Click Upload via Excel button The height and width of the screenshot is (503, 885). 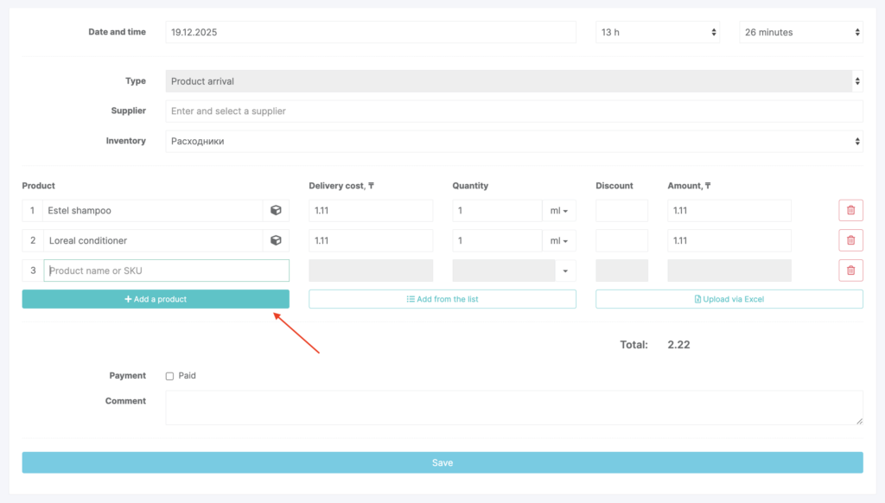coord(729,299)
